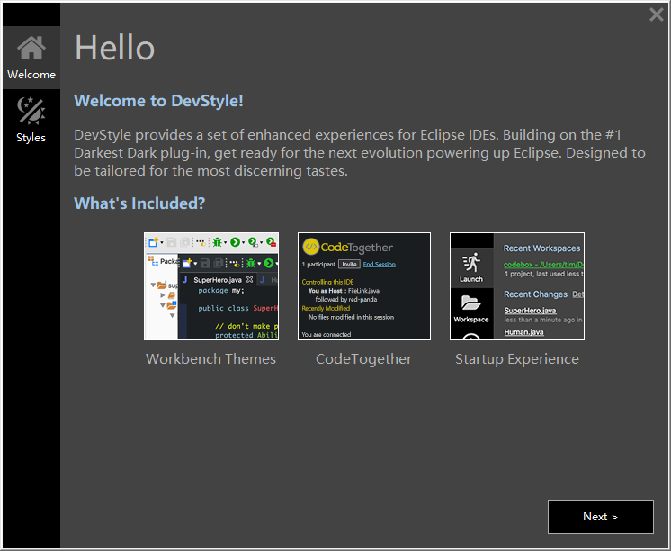Open the CodeTogether preview thumbnail
Viewport: 671px width, 551px height.
[x=364, y=286]
